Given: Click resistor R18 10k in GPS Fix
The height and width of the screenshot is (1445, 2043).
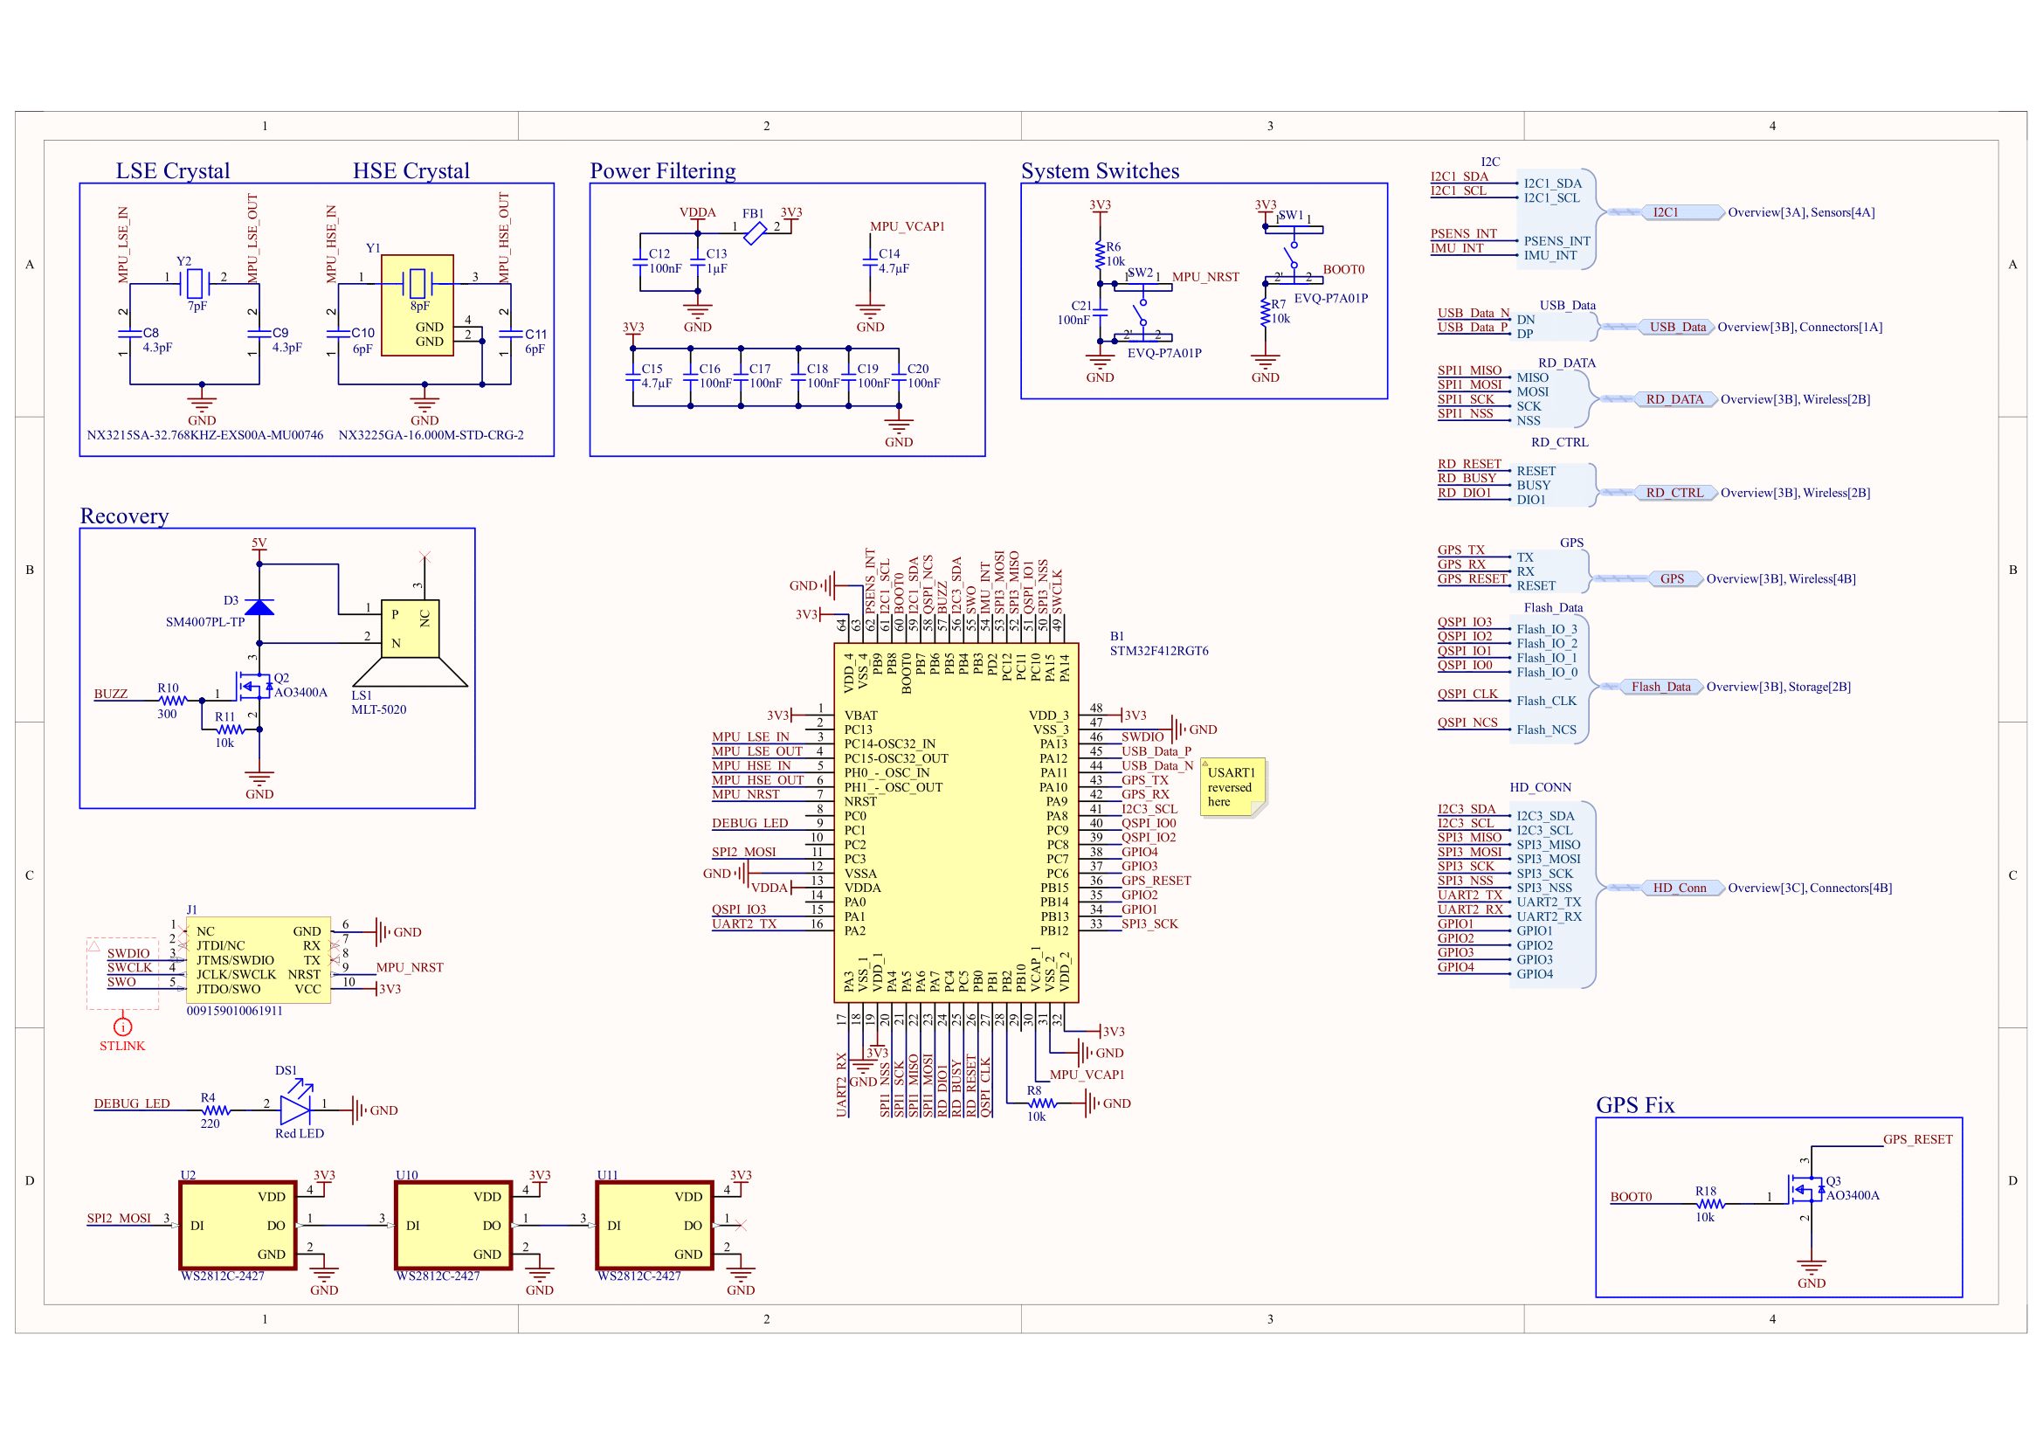Looking at the screenshot, I should coord(1710,1204).
